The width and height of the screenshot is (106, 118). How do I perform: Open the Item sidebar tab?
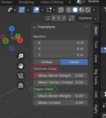[96, 30]
